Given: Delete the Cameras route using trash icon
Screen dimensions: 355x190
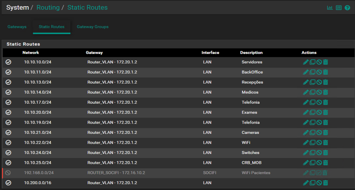Looking at the screenshot, I should [326, 133].
